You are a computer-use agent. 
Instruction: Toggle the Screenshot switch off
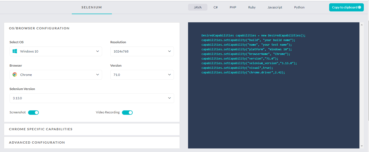point(33,113)
